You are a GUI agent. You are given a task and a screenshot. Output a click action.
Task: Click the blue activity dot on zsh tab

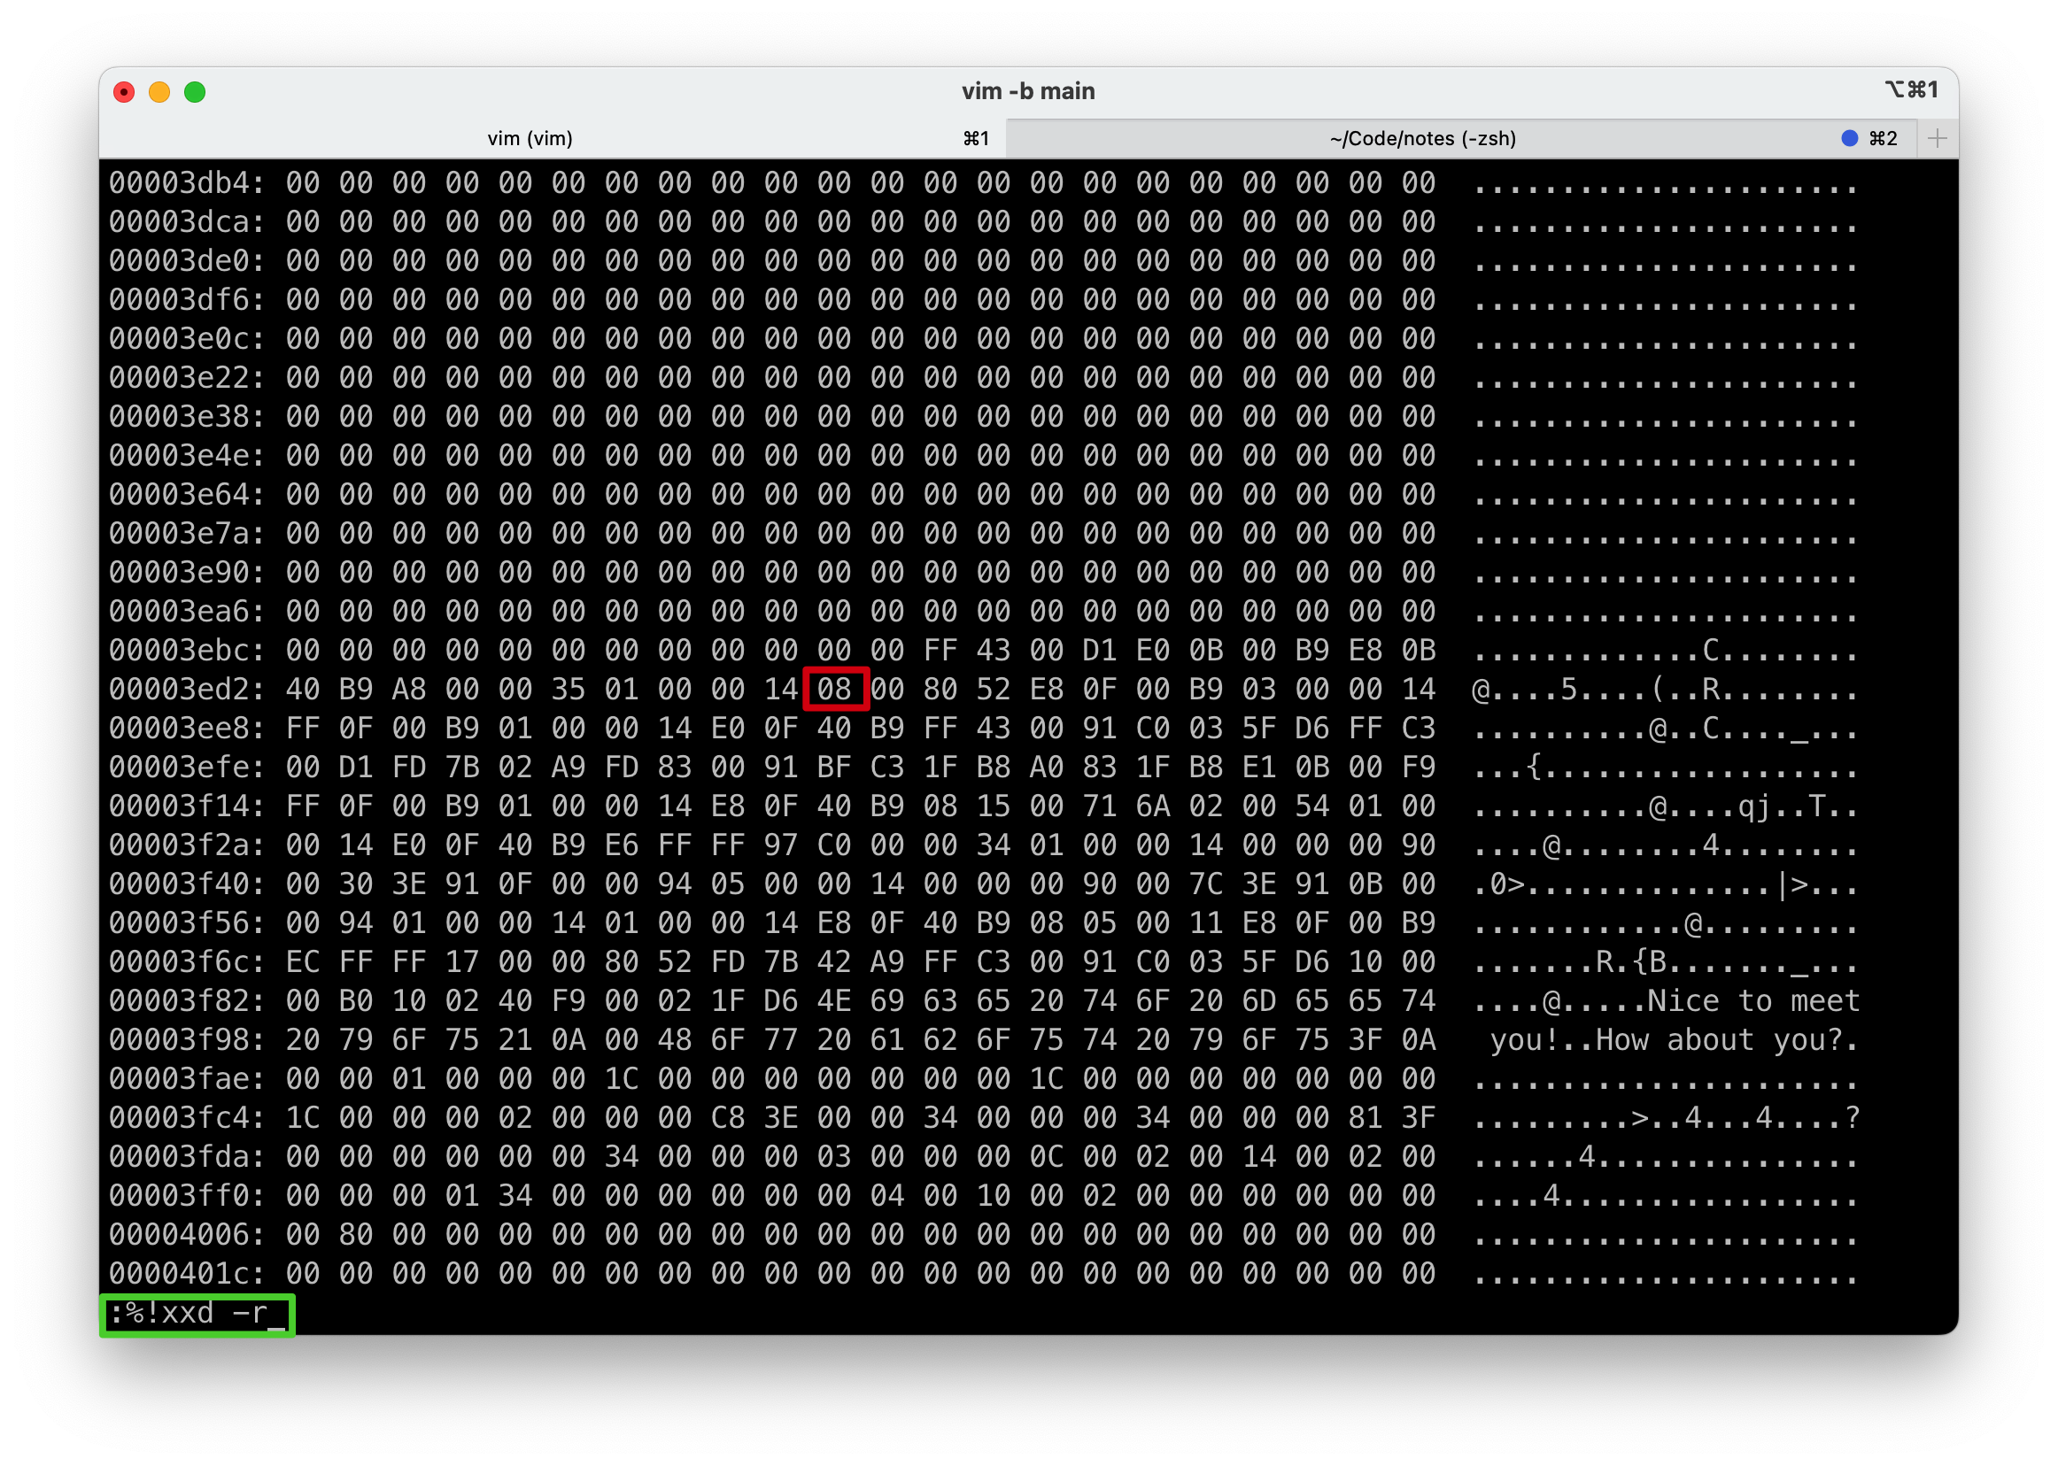1848,138
